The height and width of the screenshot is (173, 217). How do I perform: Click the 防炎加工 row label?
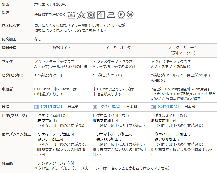click(9, 39)
